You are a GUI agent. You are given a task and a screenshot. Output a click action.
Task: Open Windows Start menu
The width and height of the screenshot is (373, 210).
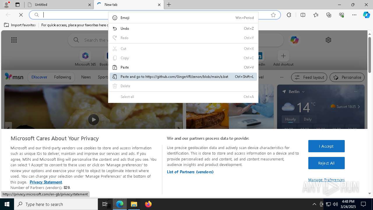pyautogui.click(x=7, y=204)
